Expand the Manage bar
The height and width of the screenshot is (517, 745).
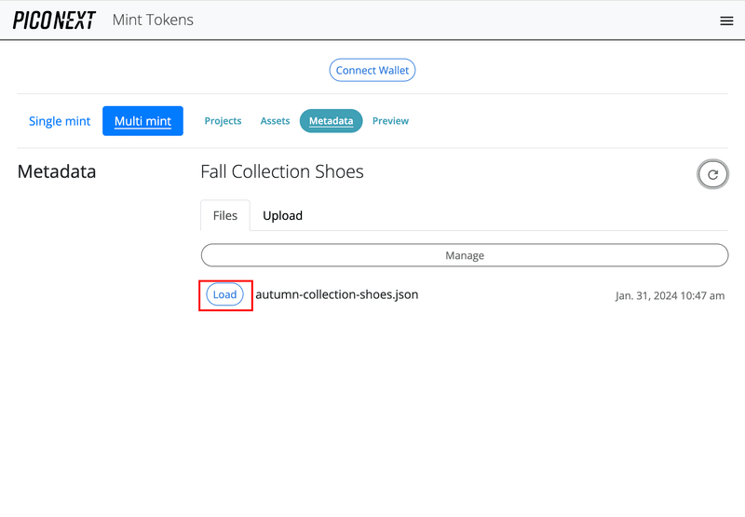point(465,255)
